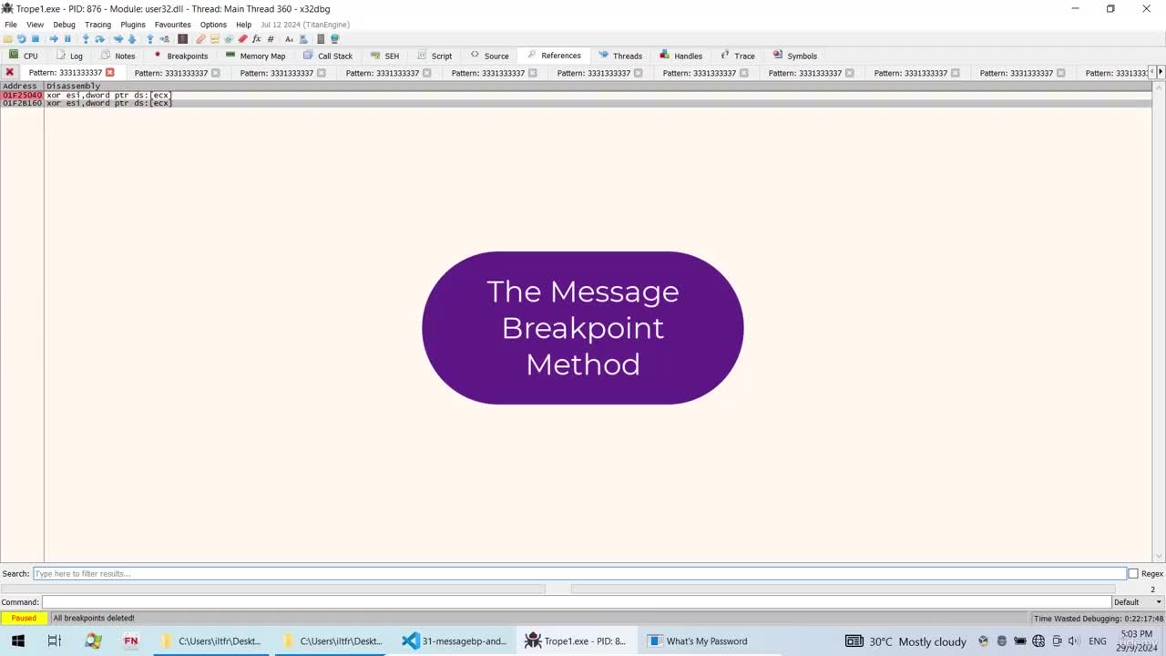Click the Trace into toolbar icon

pos(118,39)
